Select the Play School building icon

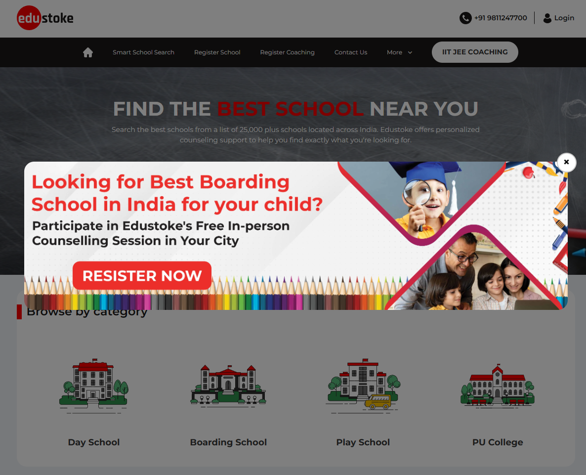363,385
